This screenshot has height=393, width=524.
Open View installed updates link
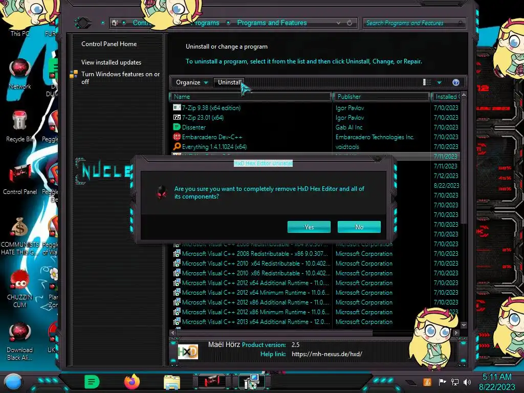click(111, 62)
